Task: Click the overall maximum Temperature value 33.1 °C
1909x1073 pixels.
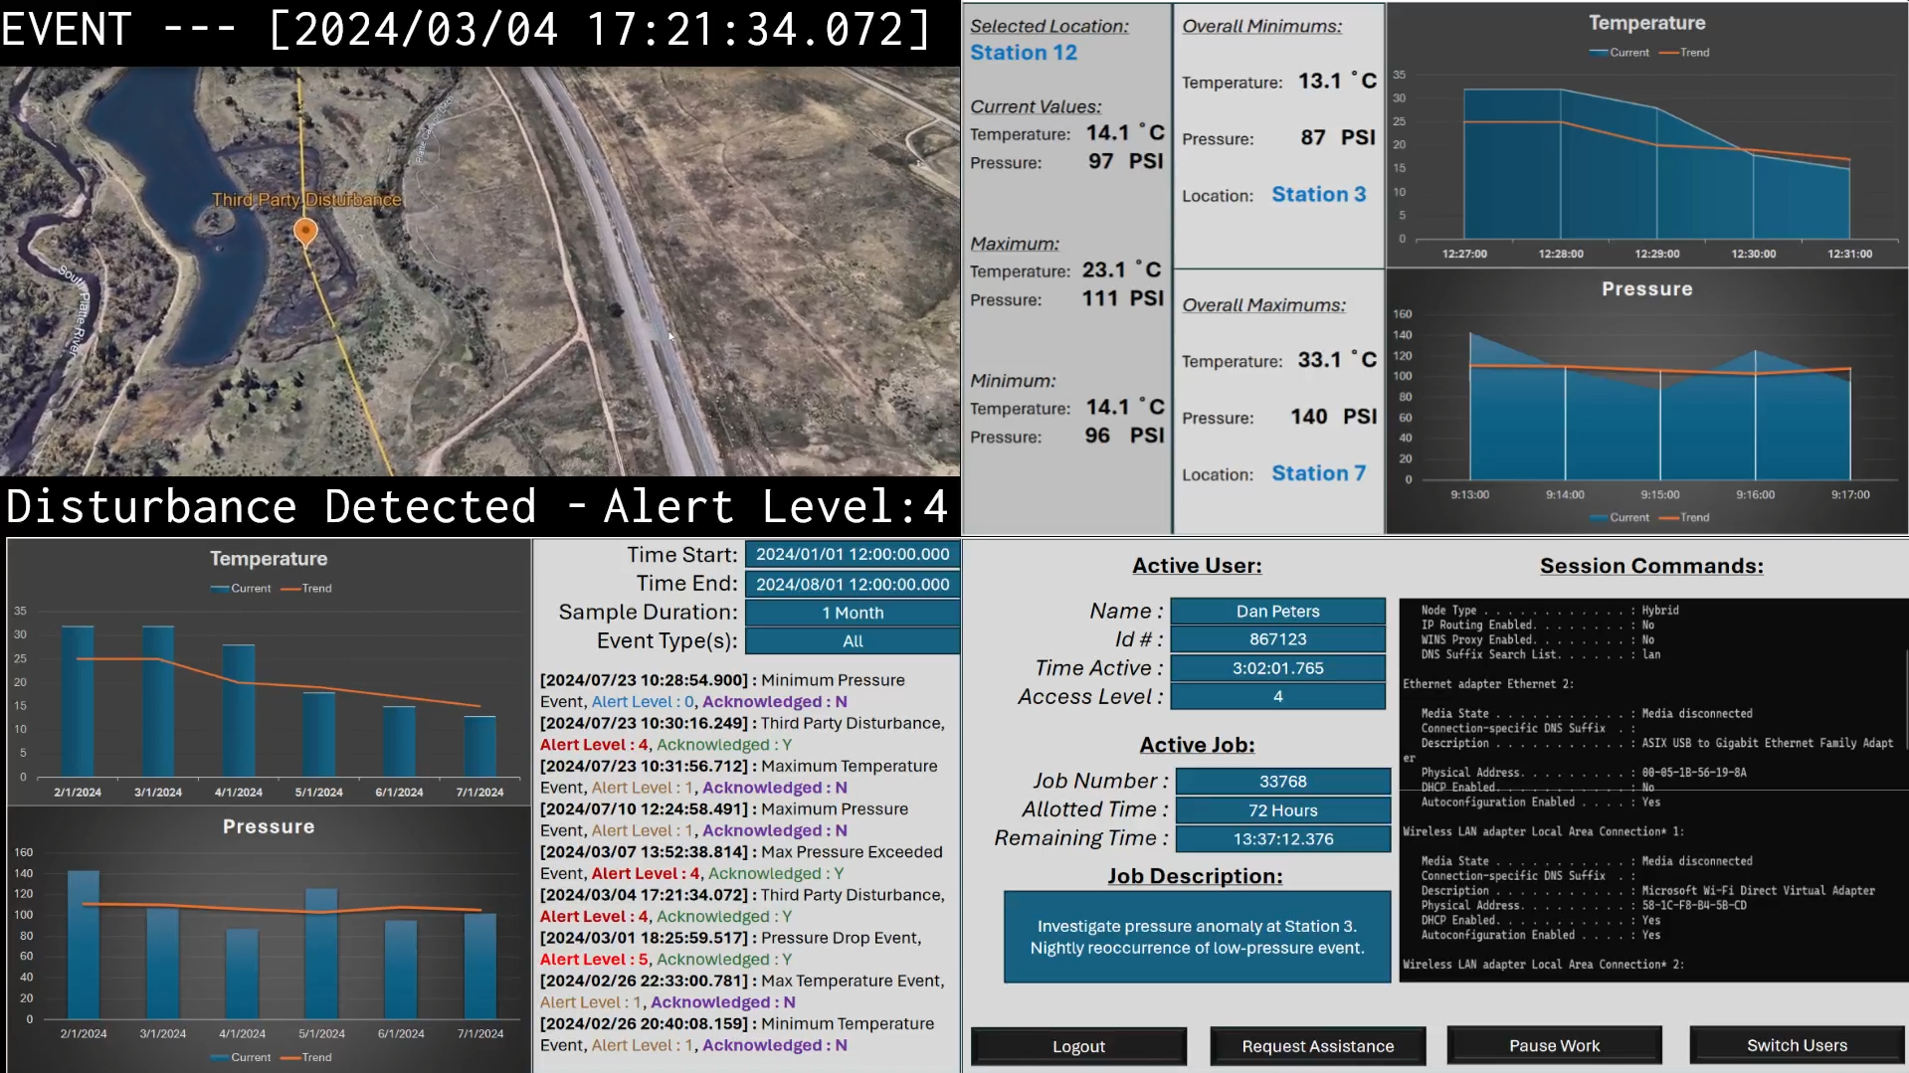Action: tap(1337, 360)
